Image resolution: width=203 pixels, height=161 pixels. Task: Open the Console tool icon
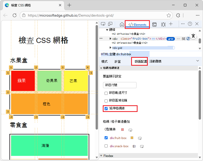click(x=154, y=24)
